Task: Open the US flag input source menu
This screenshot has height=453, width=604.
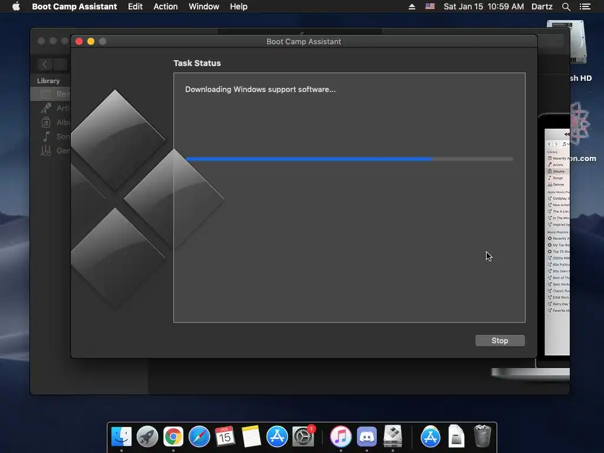Action: 430,6
